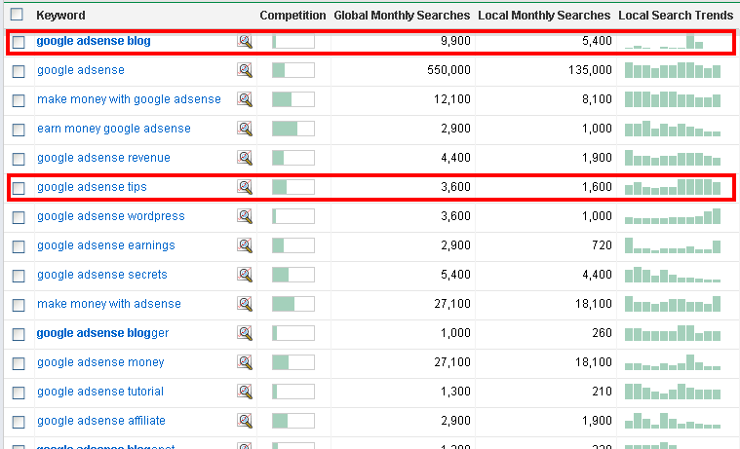Click magnifier icon for google adsense money
Image resolution: width=740 pixels, height=449 pixels.
(x=245, y=362)
